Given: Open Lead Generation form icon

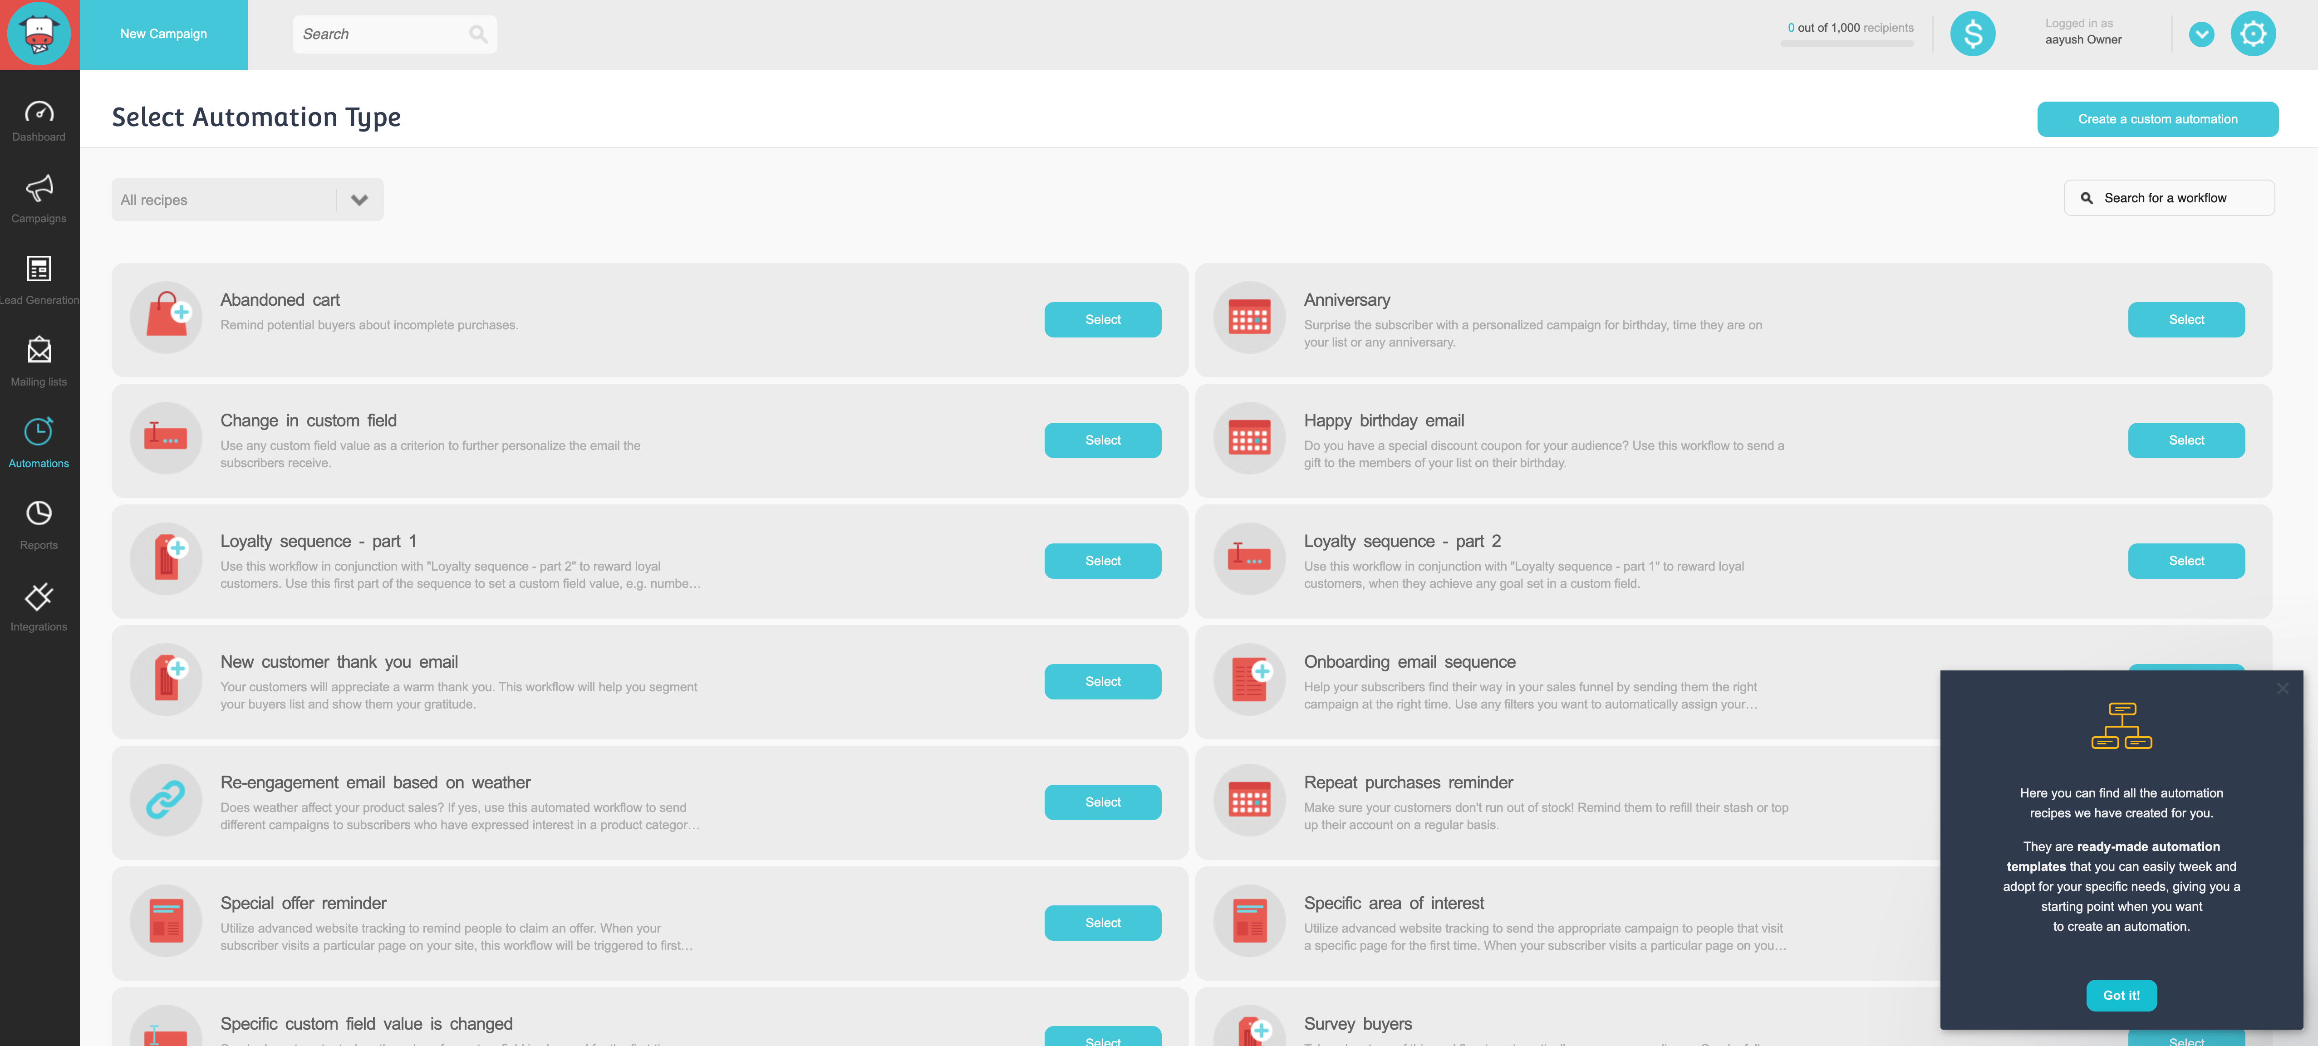Looking at the screenshot, I should tap(39, 269).
